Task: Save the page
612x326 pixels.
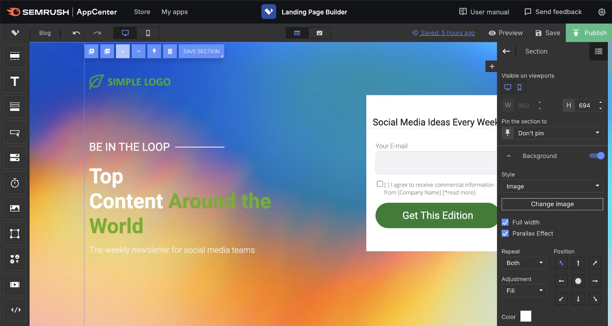Action: [x=548, y=33]
